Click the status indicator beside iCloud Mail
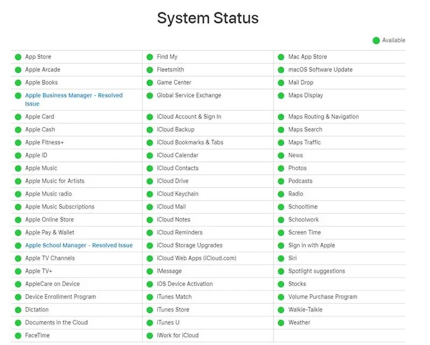The image size is (430, 345). click(150, 207)
